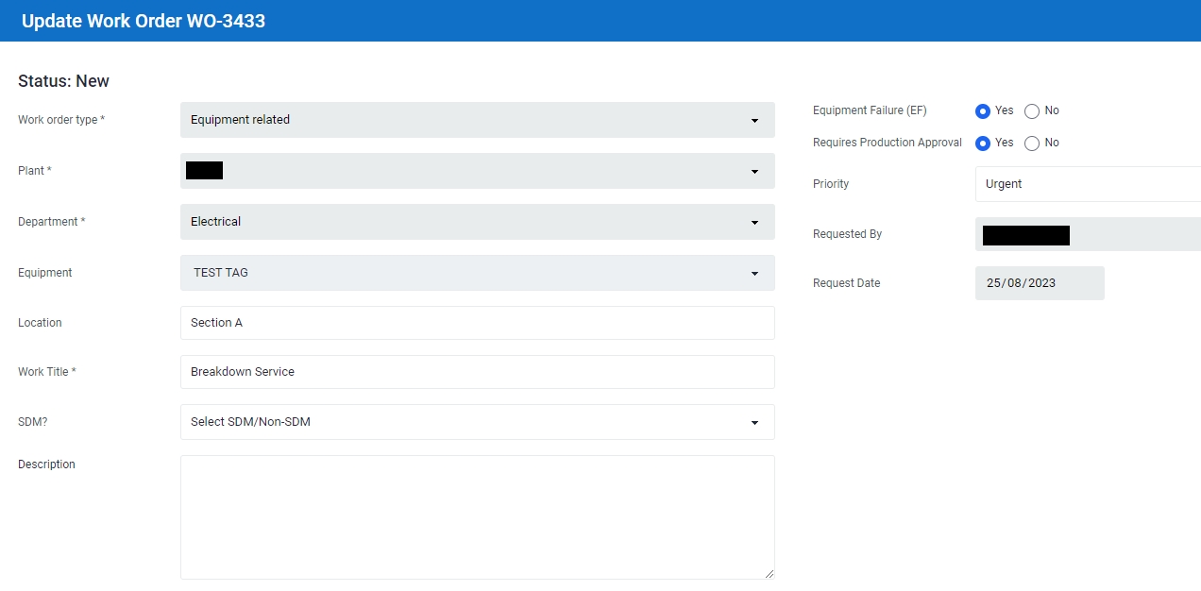1201x591 pixels.
Task: Select No for Equipment Failure (EF)
Action: [x=1032, y=111]
